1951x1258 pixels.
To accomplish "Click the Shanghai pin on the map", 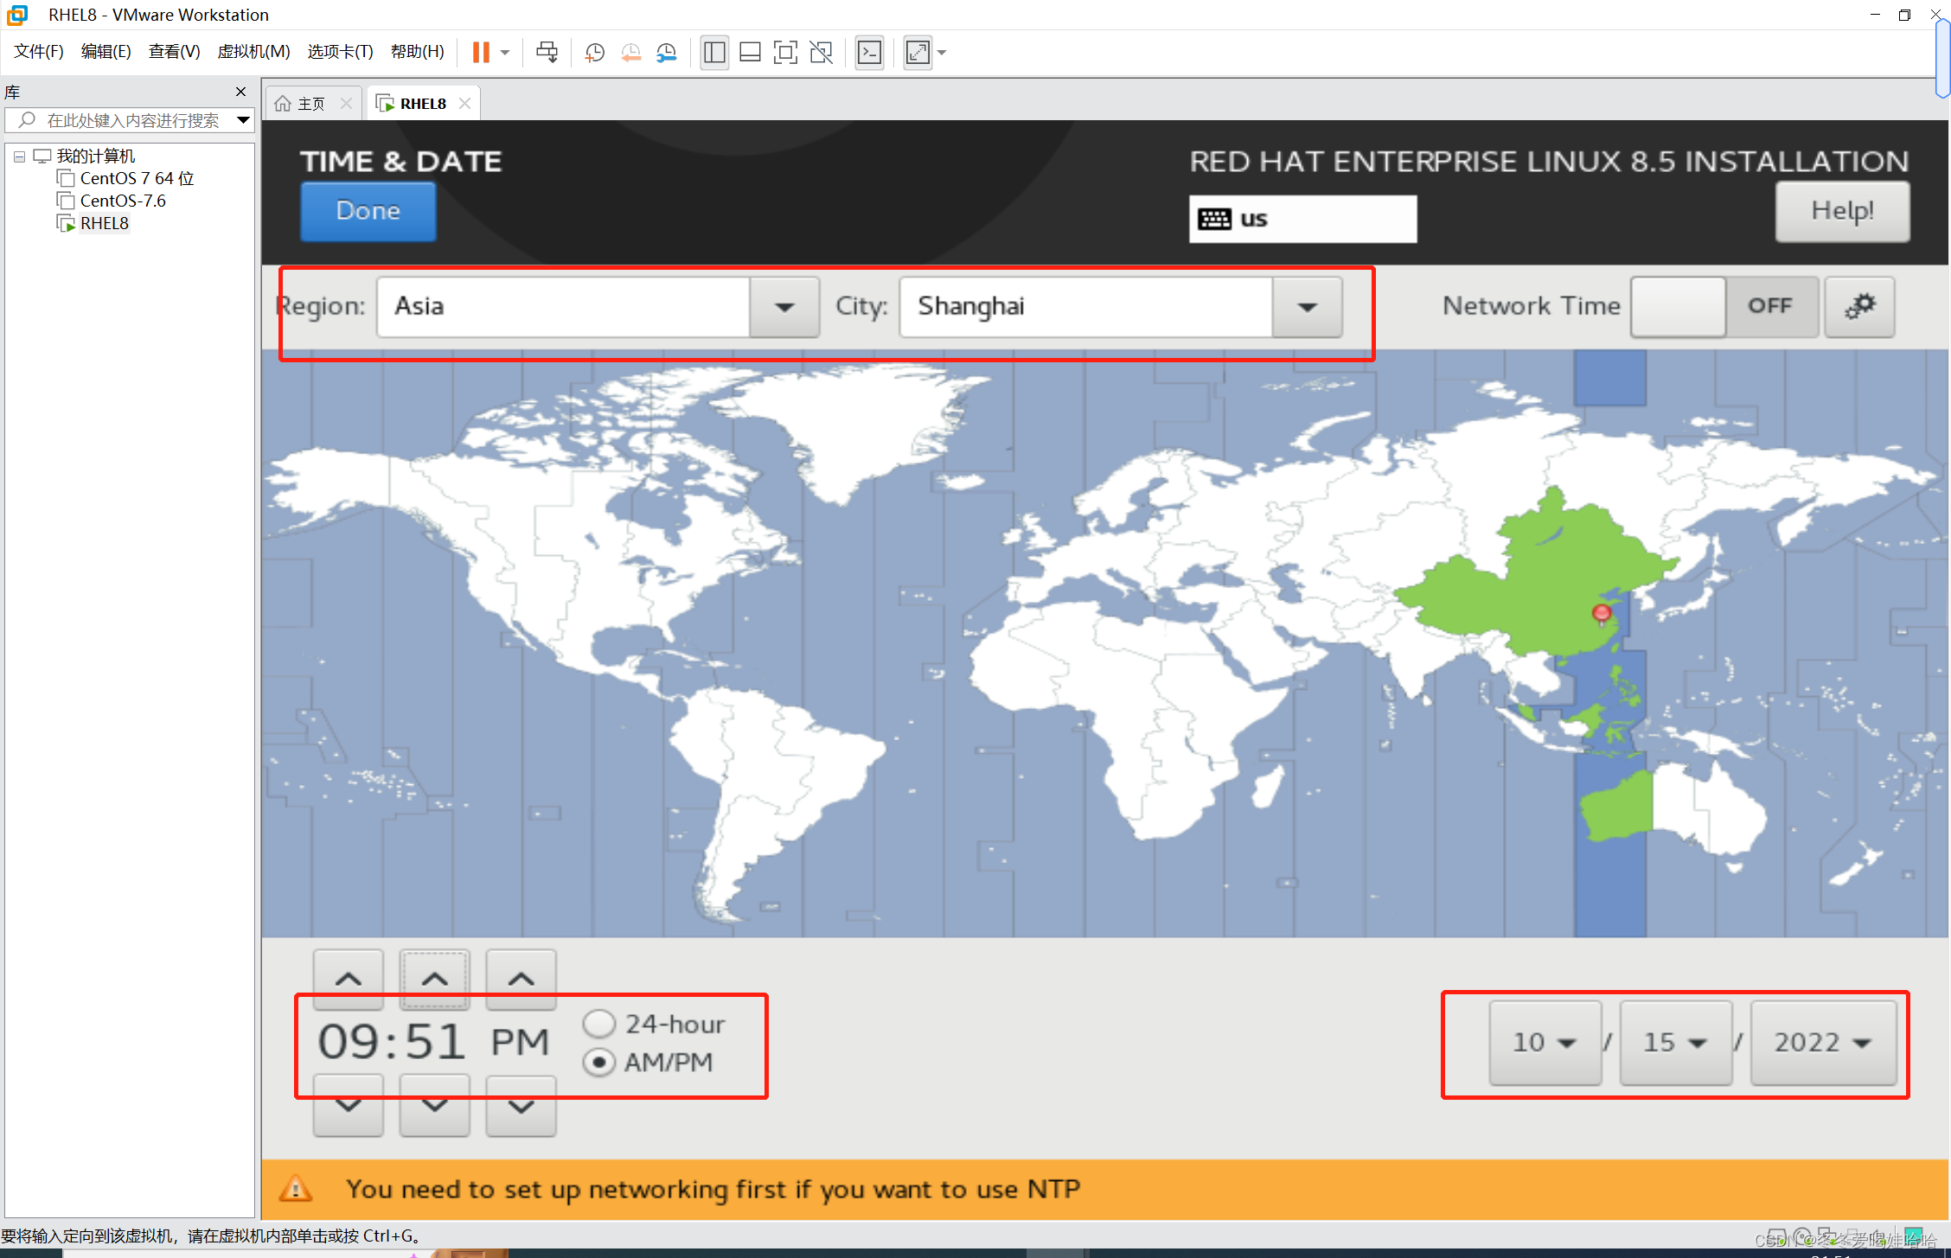I will (x=1602, y=613).
